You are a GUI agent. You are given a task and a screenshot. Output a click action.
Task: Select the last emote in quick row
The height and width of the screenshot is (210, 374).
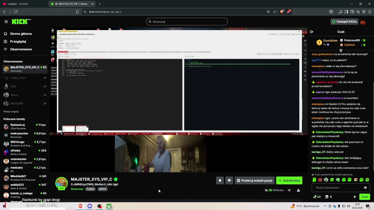tap(367, 180)
